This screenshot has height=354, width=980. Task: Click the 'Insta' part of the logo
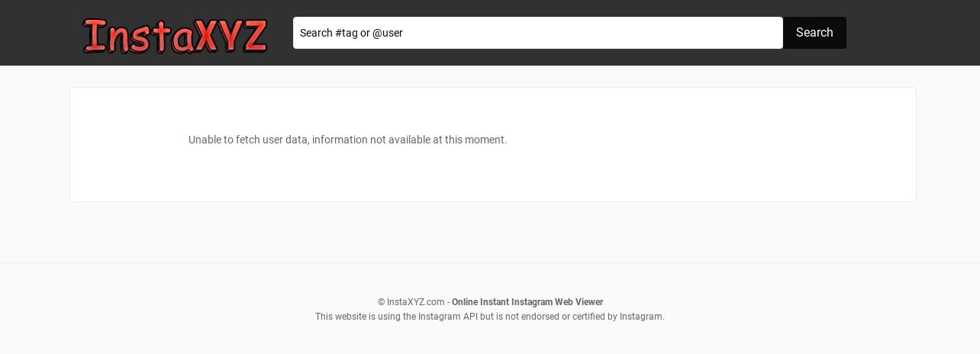pos(138,36)
